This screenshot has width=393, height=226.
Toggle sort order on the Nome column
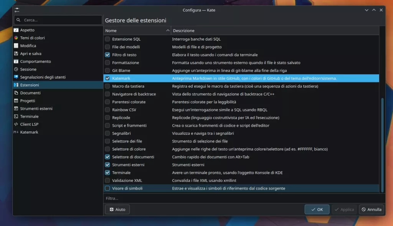pyautogui.click(x=137, y=31)
